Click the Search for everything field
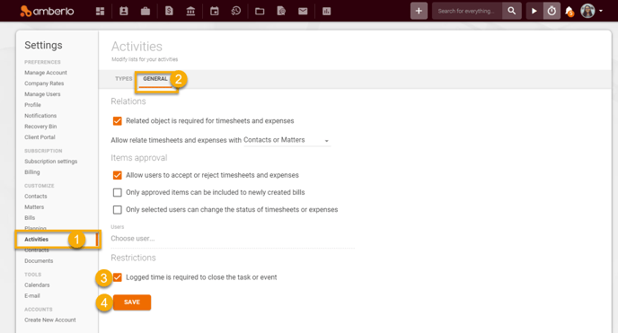The height and width of the screenshot is (333, 618). (x=467, y=11)
